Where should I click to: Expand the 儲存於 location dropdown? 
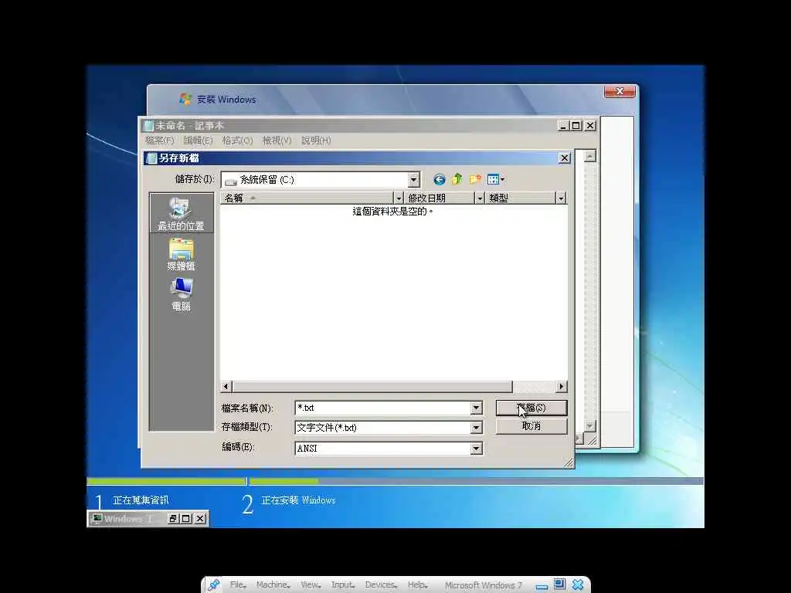click(414, 179)
